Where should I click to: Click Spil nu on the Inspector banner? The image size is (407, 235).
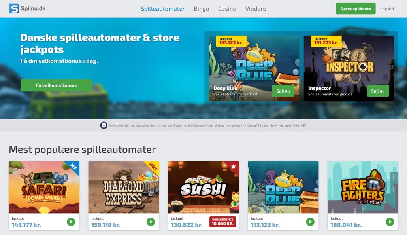click(378, 91)
